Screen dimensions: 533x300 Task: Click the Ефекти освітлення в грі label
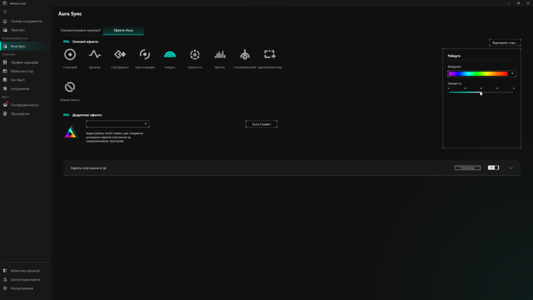tap(88, 168)
